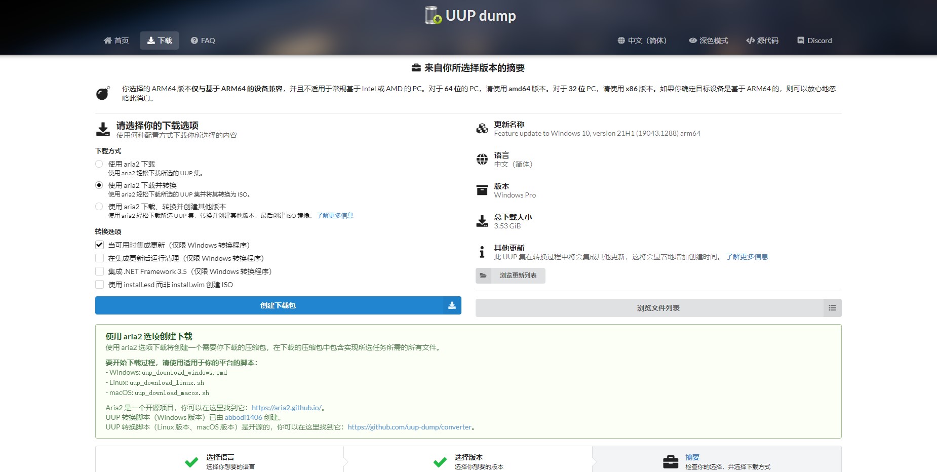Click the code brackets icon in 源代码

751,41
